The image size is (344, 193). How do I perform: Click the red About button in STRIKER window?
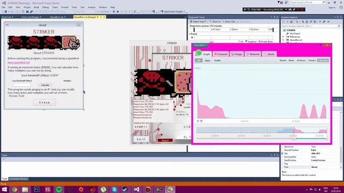click(165, 140)
